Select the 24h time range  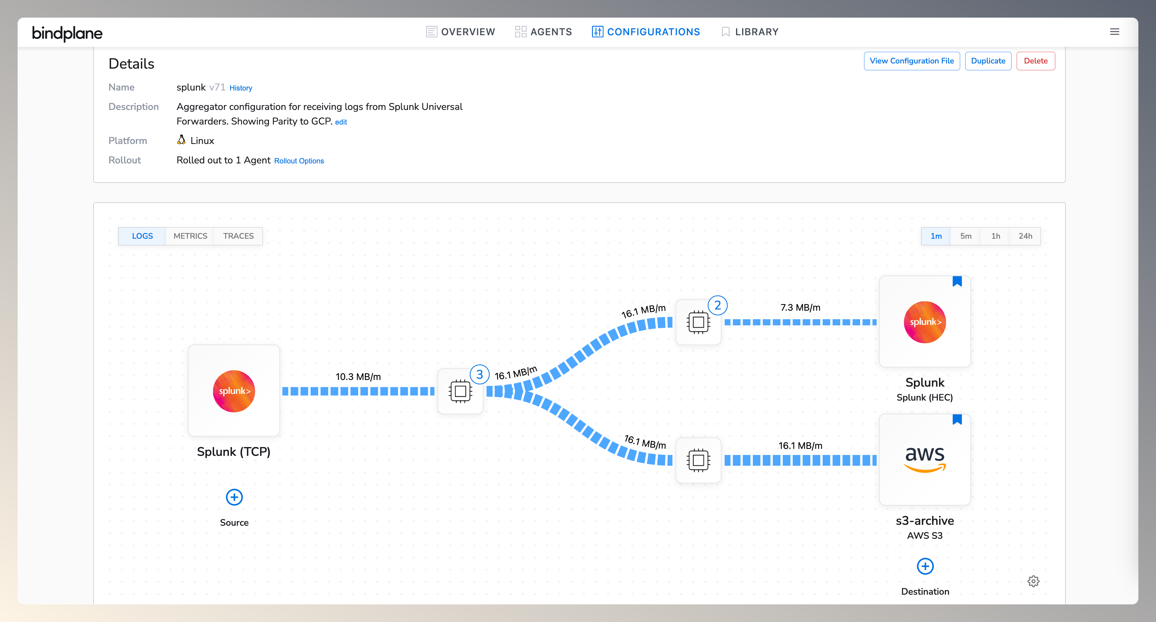[x=1025, y=236]
